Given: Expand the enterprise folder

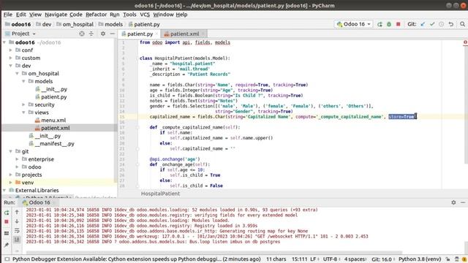Looking at the screenshot, I should click(18, 159).
